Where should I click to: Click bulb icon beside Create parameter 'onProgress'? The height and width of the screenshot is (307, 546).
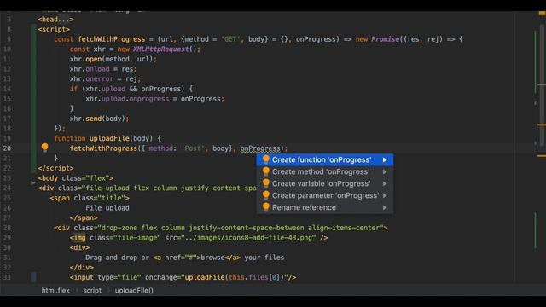tap(265, 195)
